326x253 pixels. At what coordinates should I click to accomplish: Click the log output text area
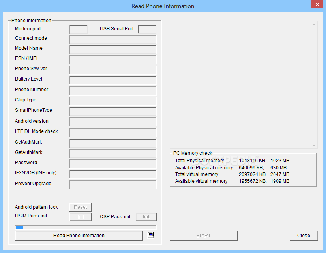(x=240, y=85)
